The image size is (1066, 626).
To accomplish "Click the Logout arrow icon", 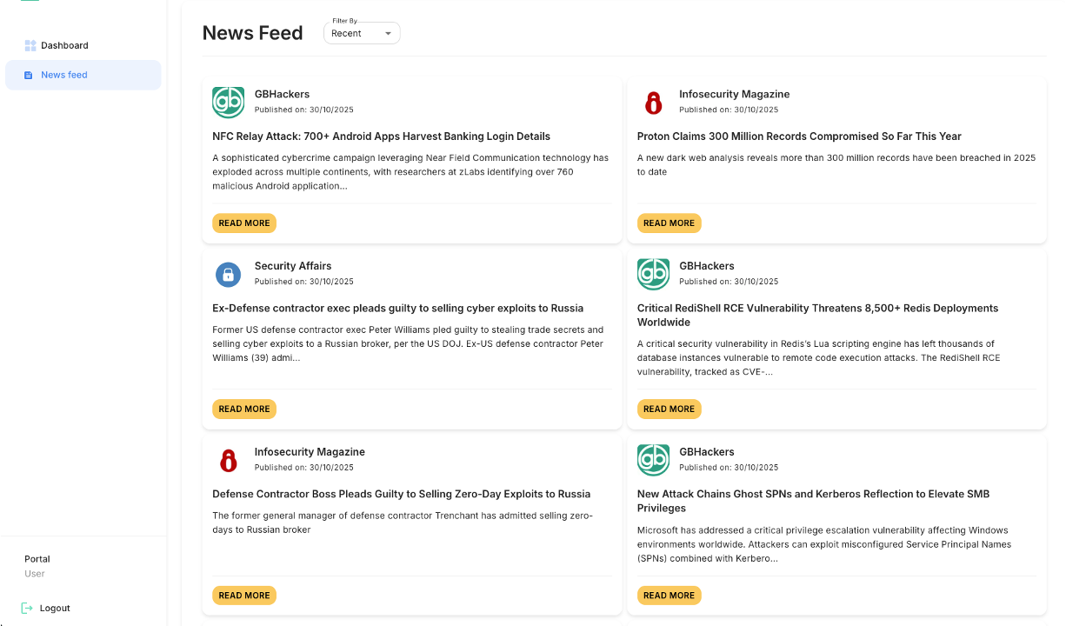I will 27,608.
